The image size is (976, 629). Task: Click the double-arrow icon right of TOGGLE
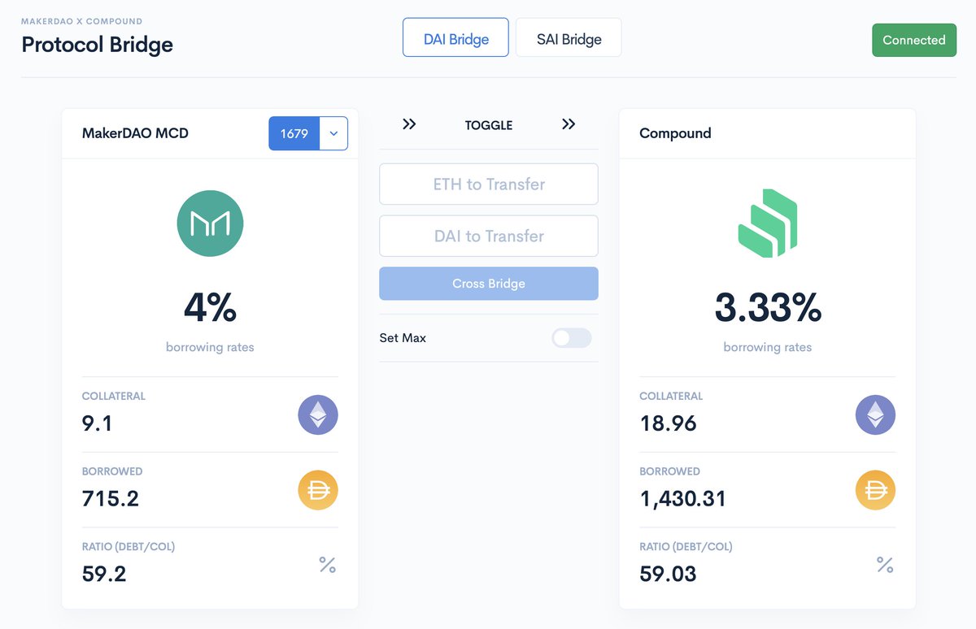click(x=569, y=124)
